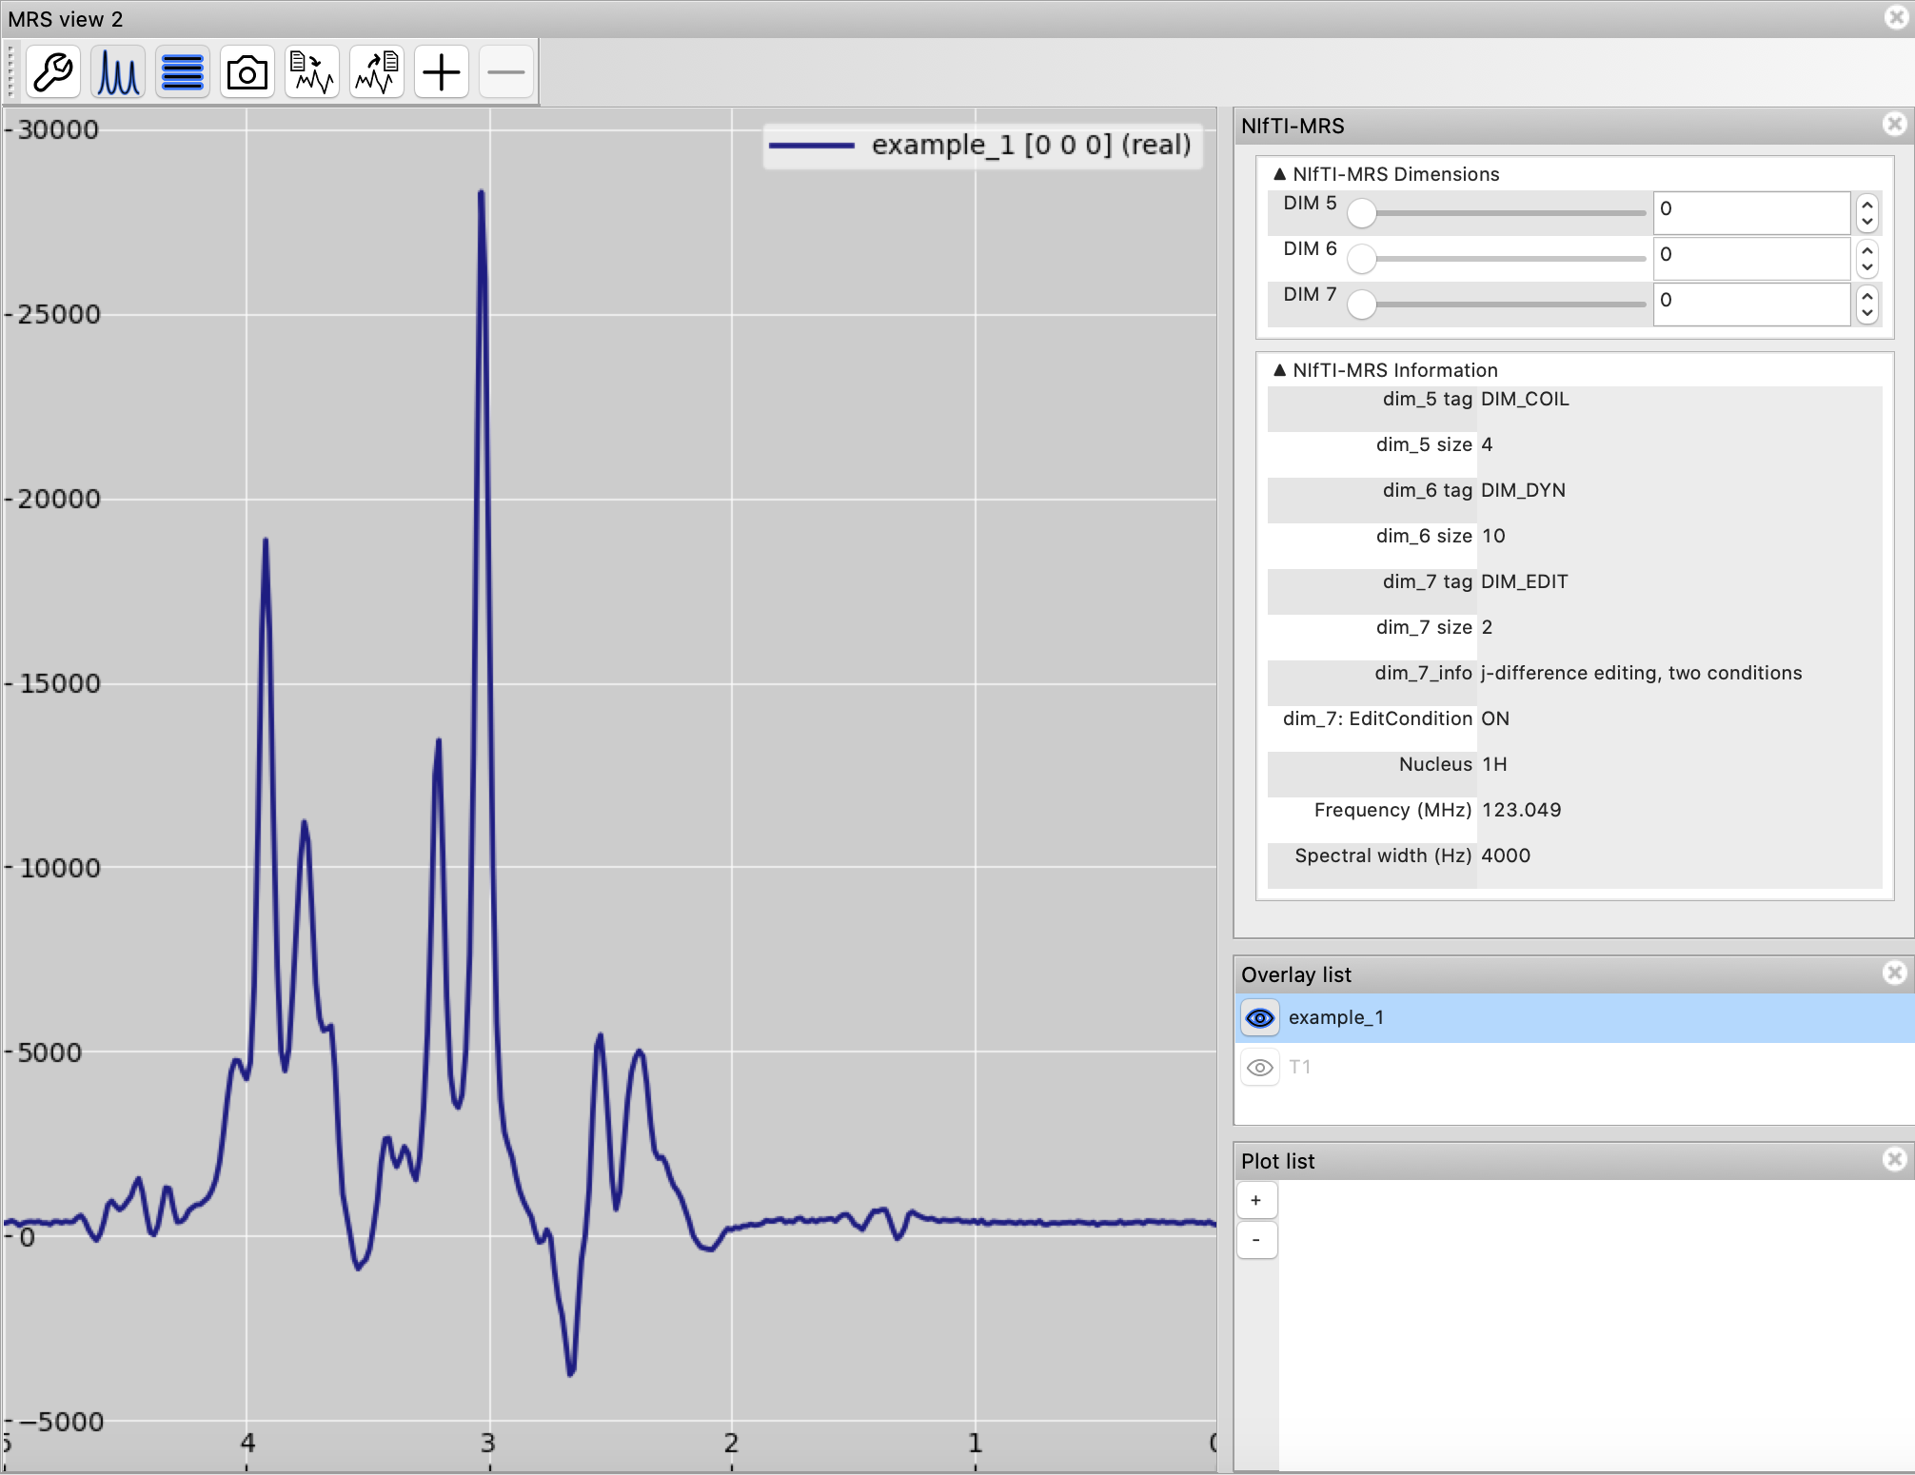Click the DIM_EDIT value text

pos(1524,582)
